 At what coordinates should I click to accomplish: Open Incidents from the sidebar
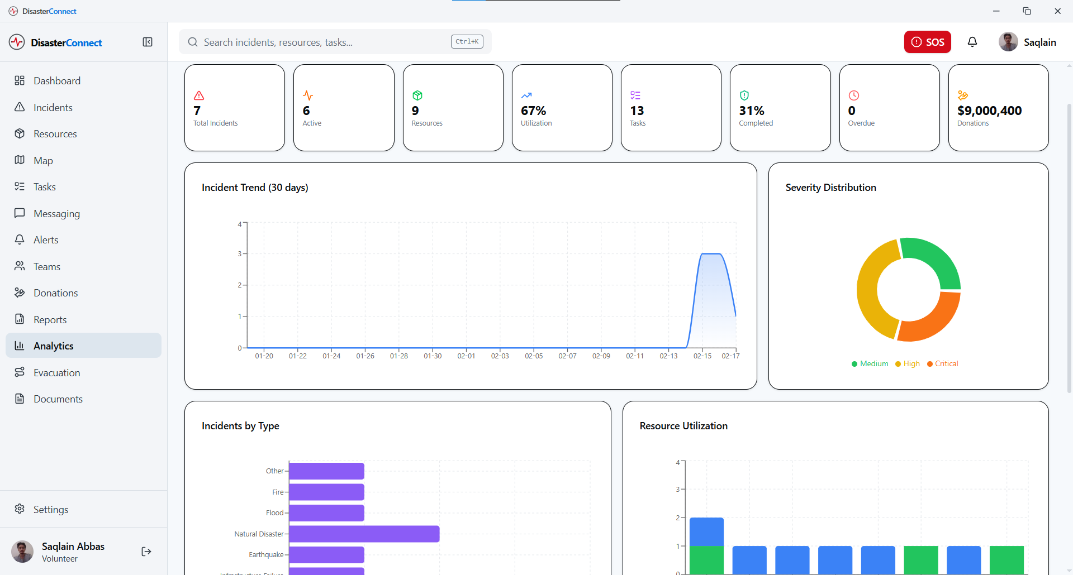pyautogui.click(x=53, y=107)
